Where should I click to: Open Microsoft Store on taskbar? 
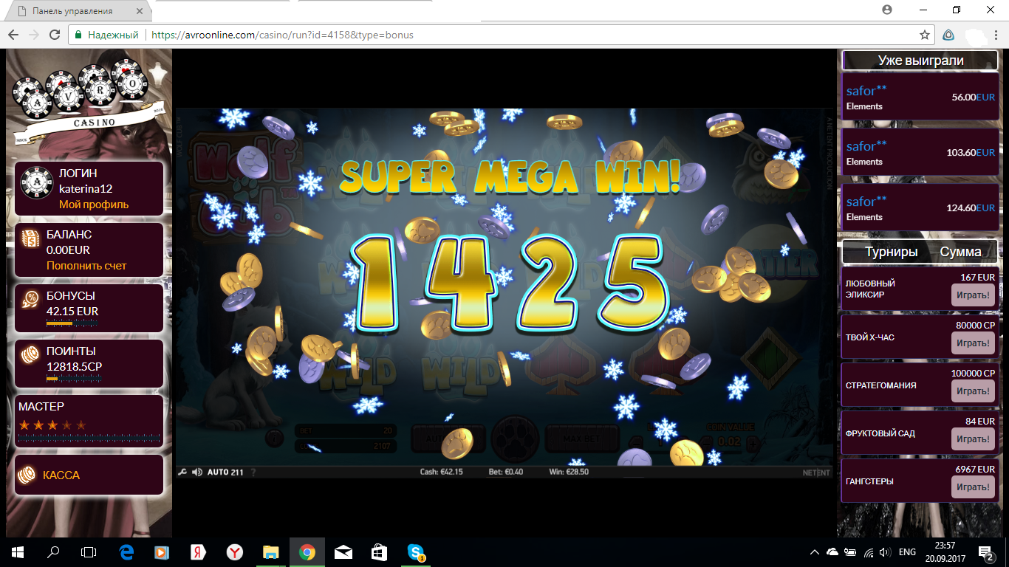tap(379, 551)
